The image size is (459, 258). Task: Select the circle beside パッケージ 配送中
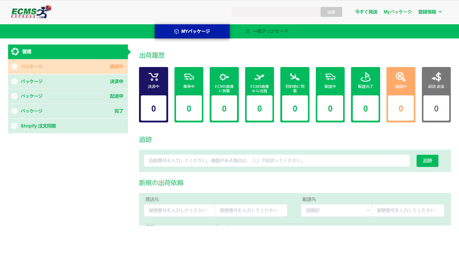(14, 96)
